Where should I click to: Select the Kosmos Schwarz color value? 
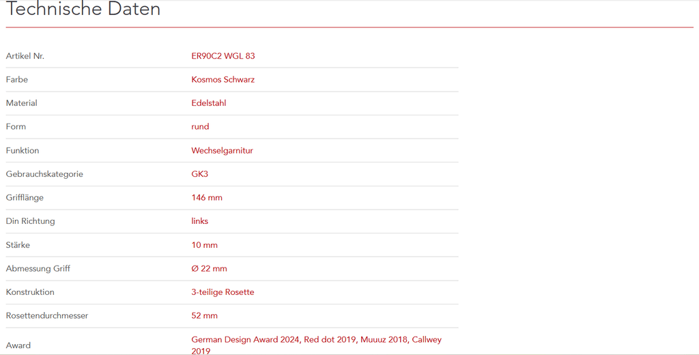point(223,79)
